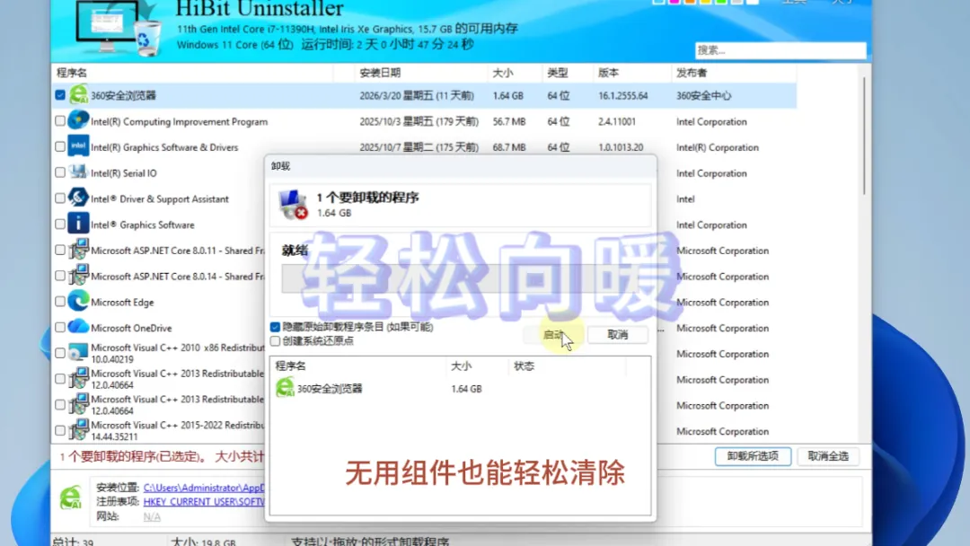Click the 360安全浏览器 icon in the uninstall dialog list

286,388
